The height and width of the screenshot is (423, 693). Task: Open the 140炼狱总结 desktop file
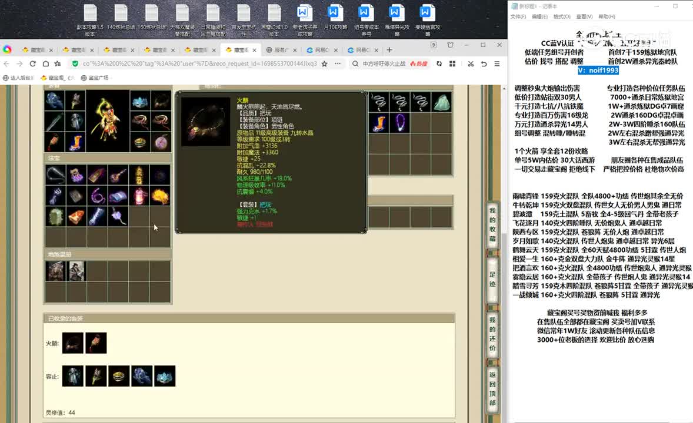121,18
